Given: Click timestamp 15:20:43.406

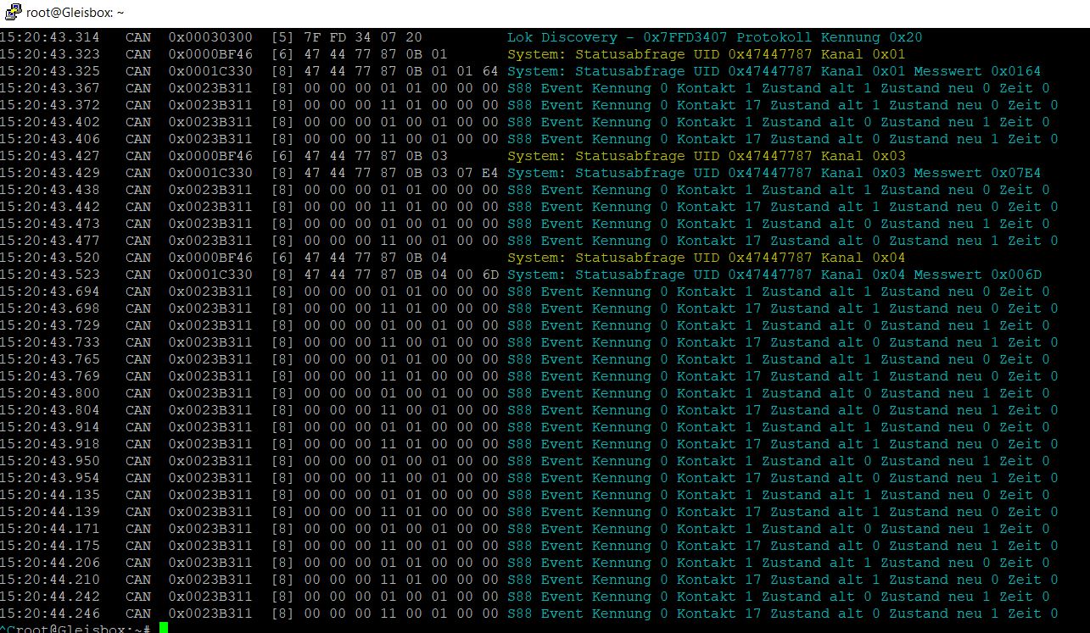Looking at the screenshot, I should point(50,139).
